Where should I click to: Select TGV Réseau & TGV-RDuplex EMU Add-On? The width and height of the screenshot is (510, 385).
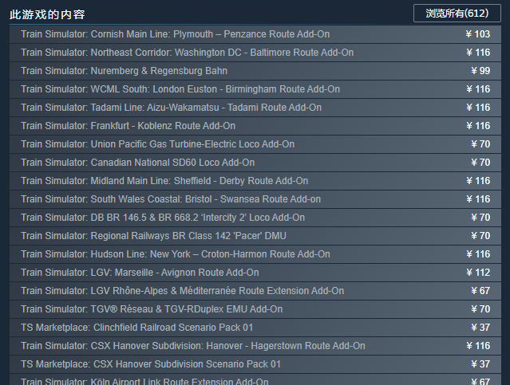point(255,309)
